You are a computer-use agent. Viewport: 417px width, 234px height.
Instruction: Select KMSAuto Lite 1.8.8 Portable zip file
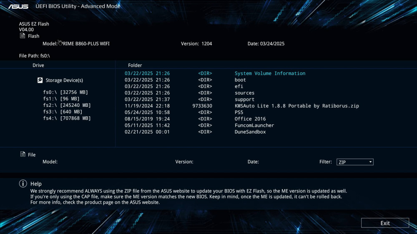(297, 106)
